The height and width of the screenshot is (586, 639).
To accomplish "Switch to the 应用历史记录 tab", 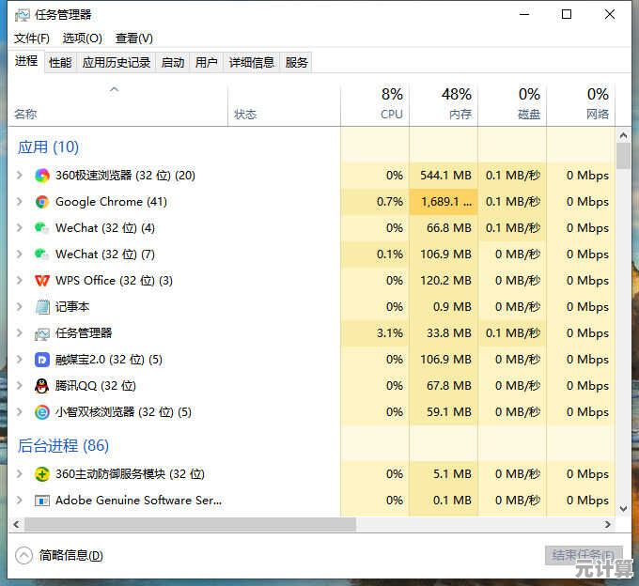I will click(117, 63).
